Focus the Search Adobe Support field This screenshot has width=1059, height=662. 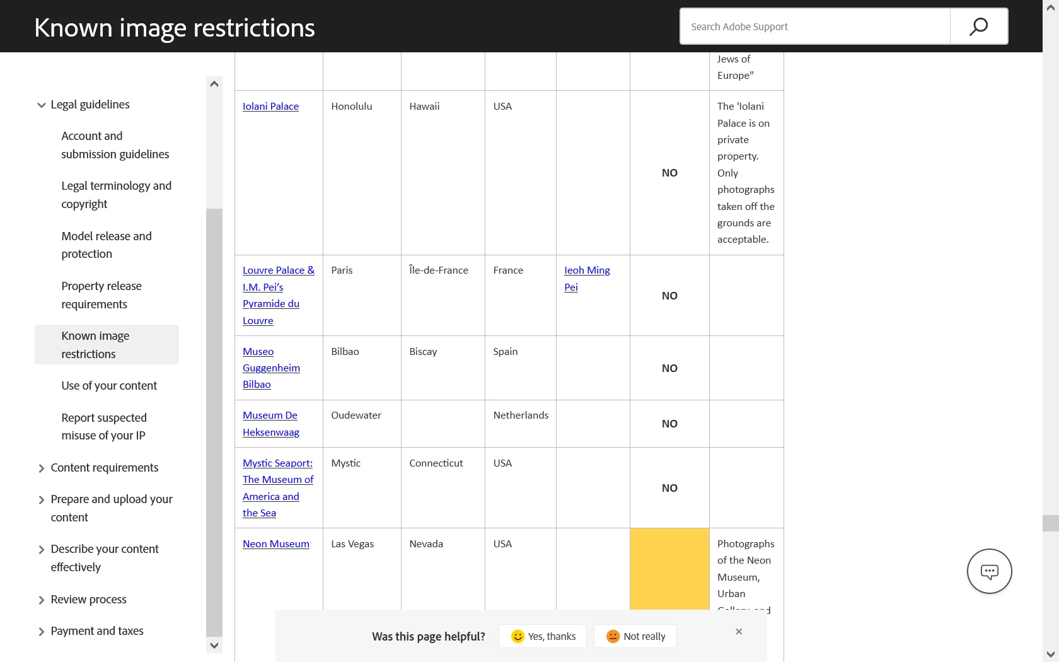pos(815,26)
